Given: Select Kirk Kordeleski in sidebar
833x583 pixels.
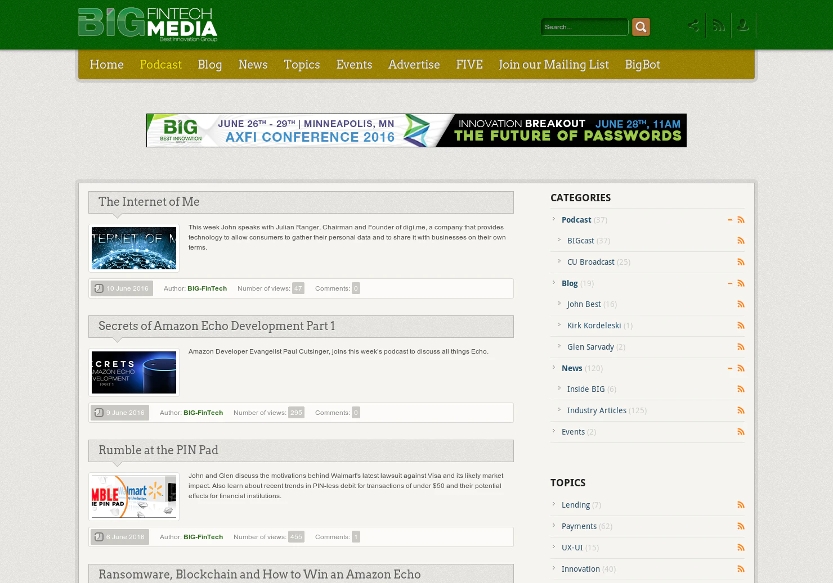Looking at the screenshot, I should coord(594,326).
